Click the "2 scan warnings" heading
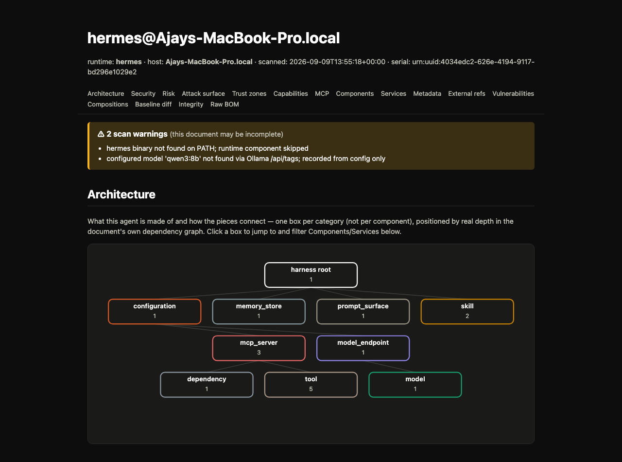The image size is (622, 462). pos(132,134)
